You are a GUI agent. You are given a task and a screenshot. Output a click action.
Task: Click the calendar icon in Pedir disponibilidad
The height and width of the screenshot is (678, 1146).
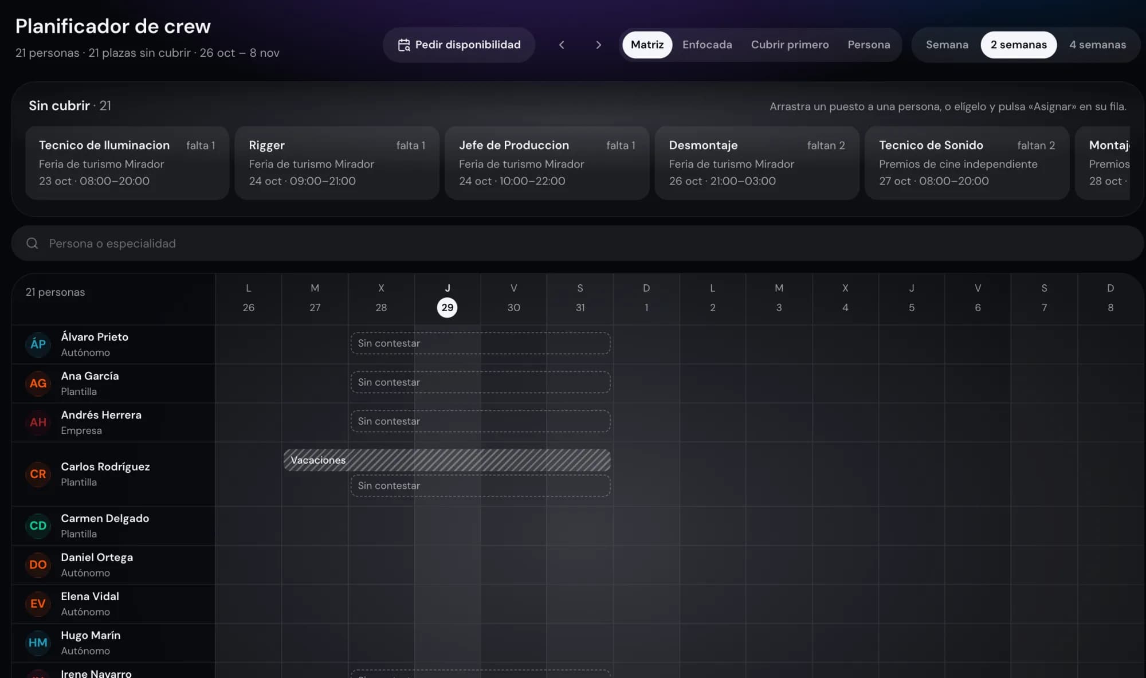pyautogui.click(x=404, y=45)
